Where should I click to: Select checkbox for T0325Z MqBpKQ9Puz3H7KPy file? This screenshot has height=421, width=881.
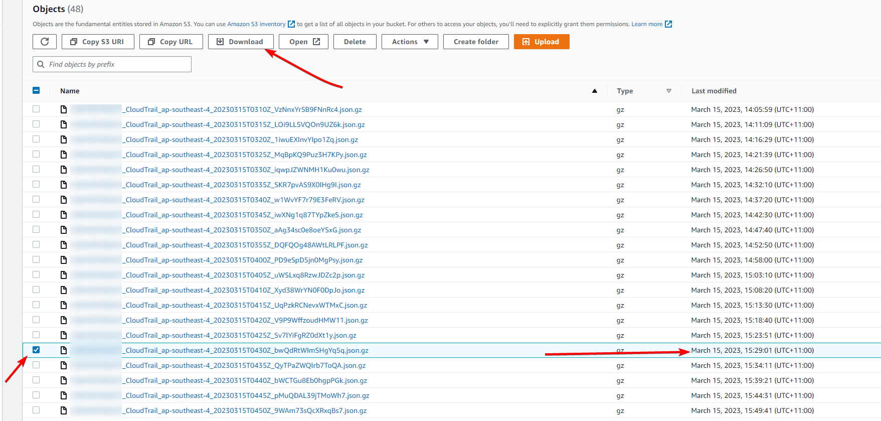(36, 154)
